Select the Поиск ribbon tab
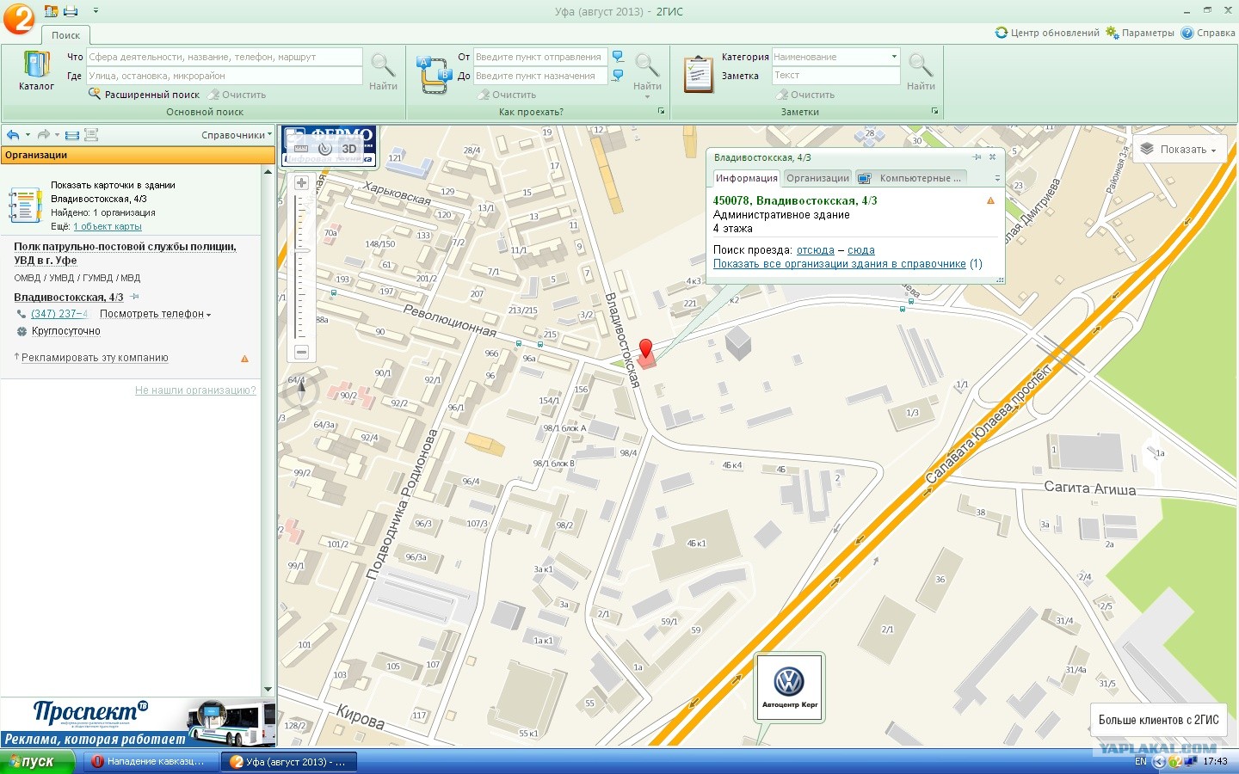Screen dimensions: 1239x774 click(x=65, y=35)
